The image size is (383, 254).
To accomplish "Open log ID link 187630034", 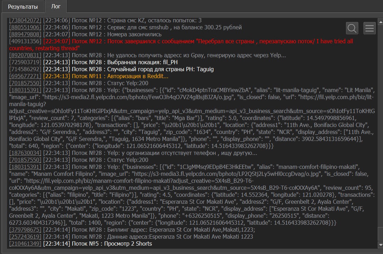I will click(x=25, y=153).
